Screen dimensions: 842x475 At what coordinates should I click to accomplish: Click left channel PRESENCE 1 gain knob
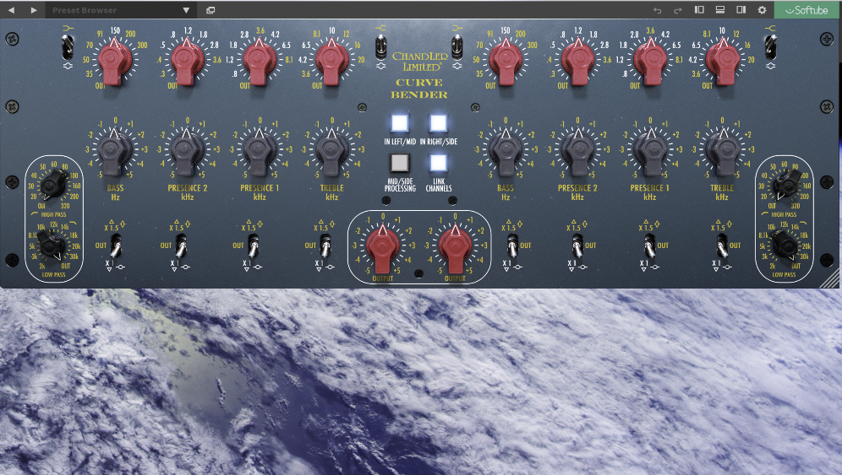pyautogui.click(x=260, y=151)
